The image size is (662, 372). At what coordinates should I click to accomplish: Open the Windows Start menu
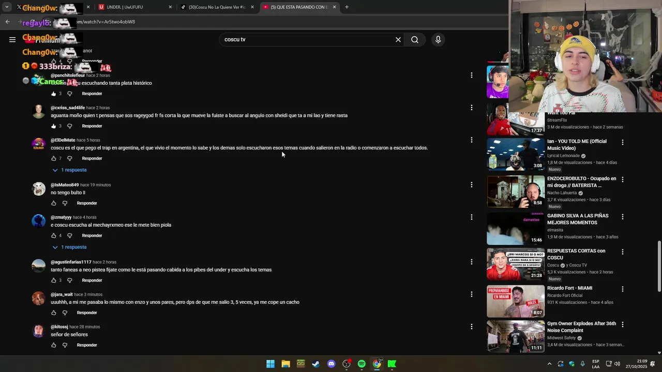270,364
